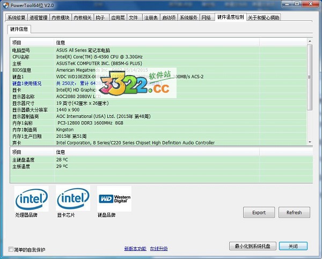Select the 电脑型号 row

(158, 50)
